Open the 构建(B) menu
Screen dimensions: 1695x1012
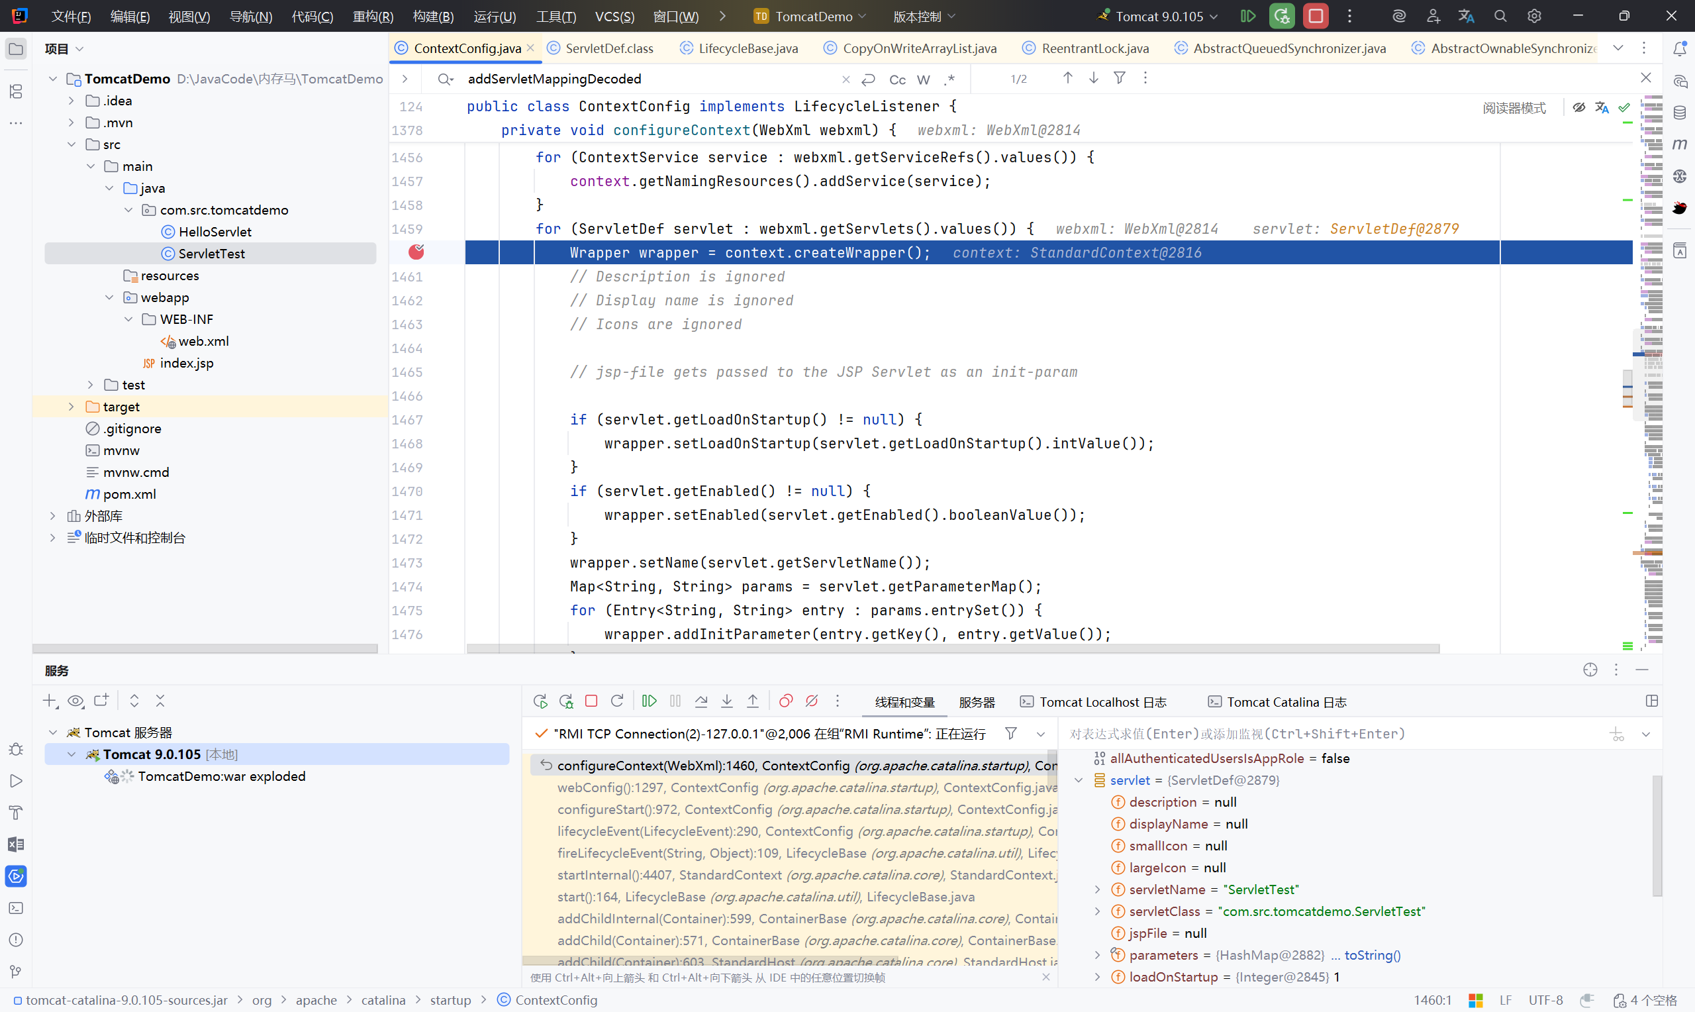tap(433, 17)
